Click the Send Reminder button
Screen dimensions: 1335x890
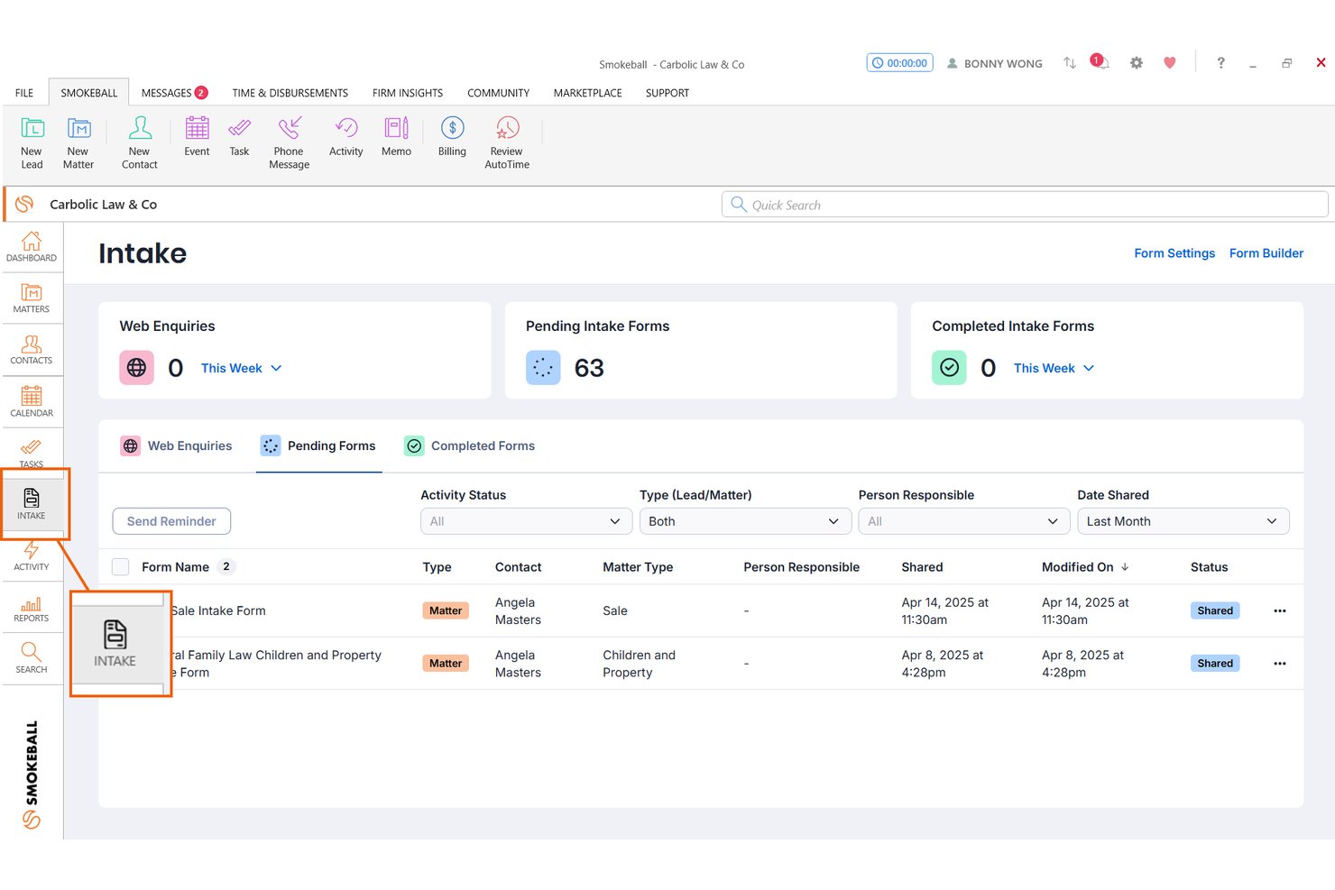coord(171,521)
